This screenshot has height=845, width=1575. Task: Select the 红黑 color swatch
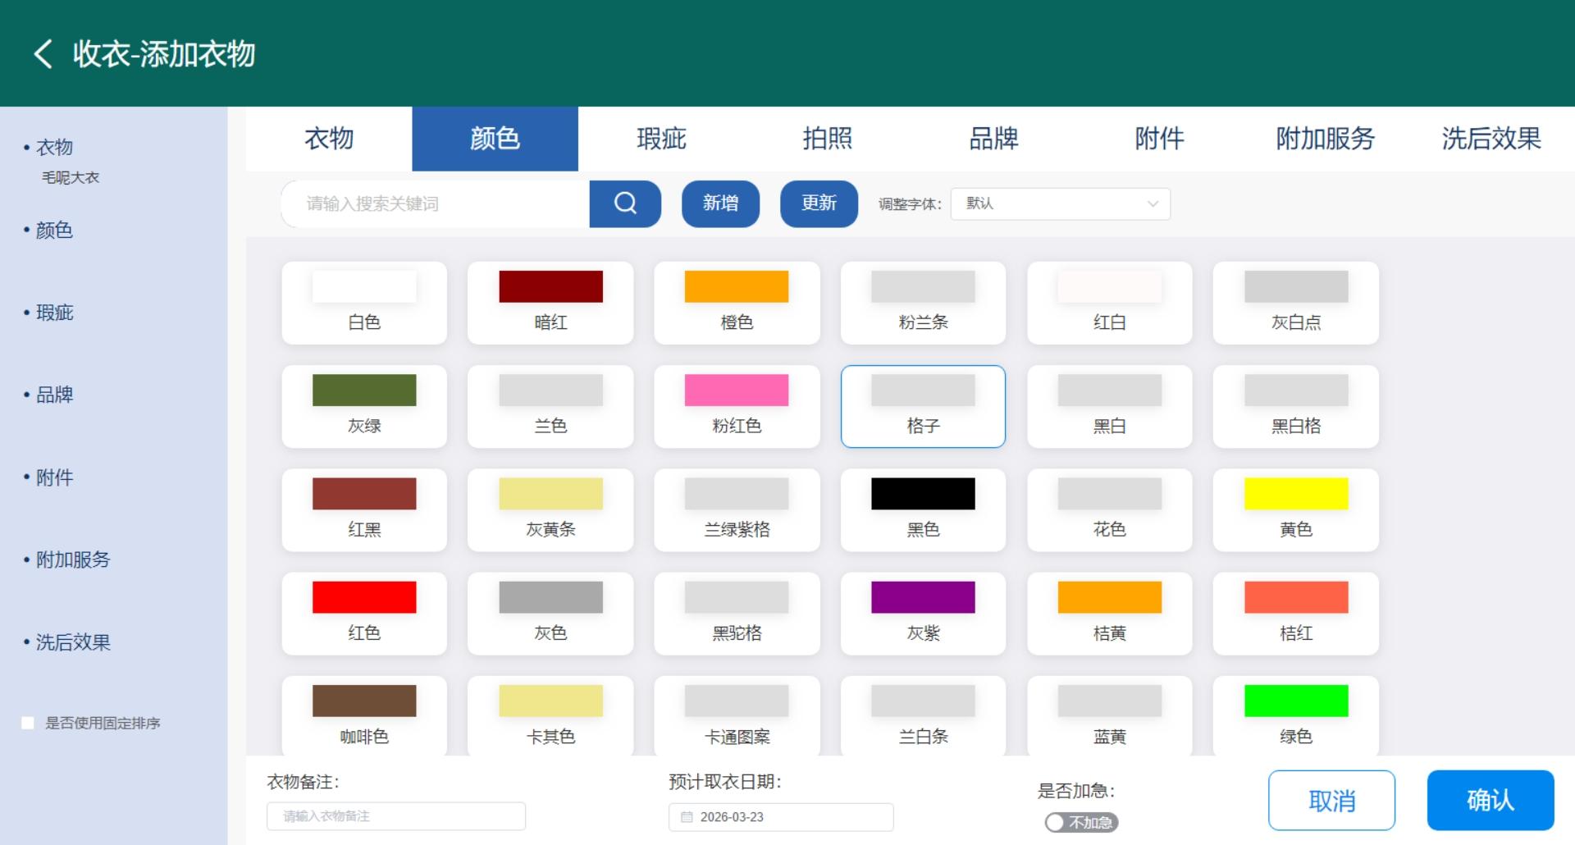[x=364, y=509]
